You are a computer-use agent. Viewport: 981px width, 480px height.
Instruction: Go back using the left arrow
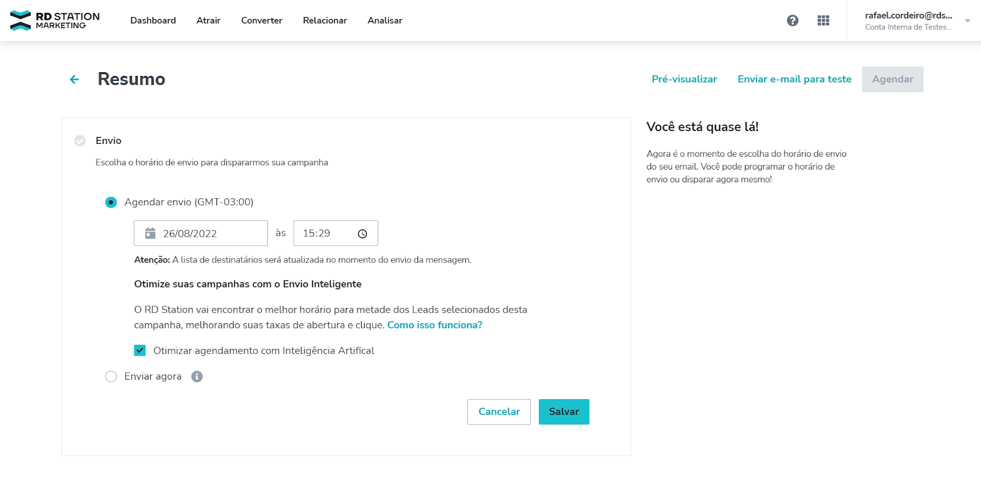pos(75,80)
